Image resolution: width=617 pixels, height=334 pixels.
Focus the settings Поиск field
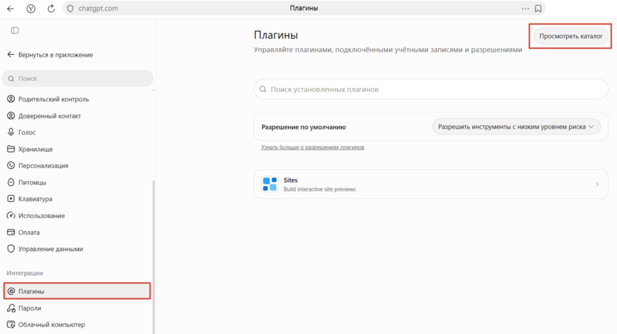click(78, 78)
